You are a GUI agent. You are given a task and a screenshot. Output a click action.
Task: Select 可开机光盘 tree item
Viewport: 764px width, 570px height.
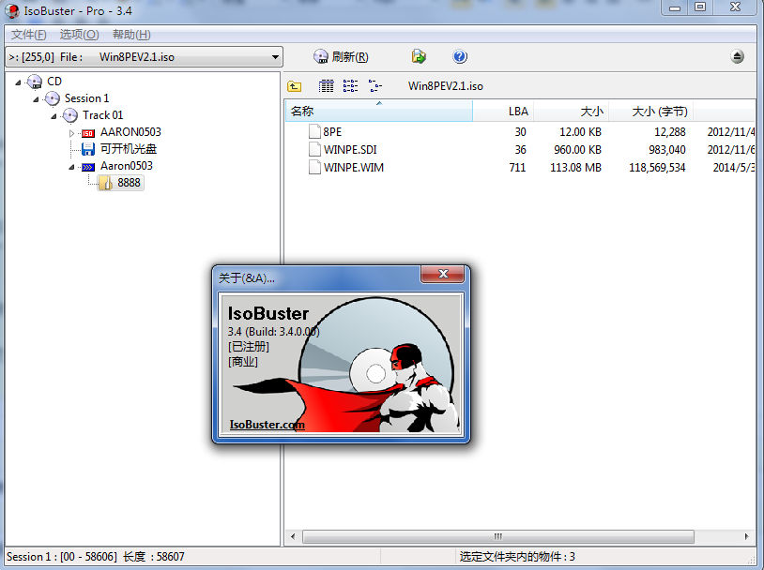(x=129, y=149)
